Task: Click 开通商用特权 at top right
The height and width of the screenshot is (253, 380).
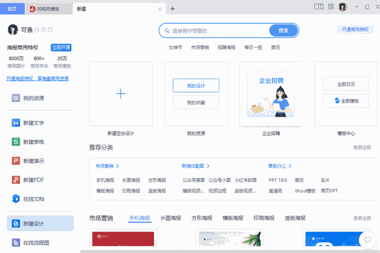Action: [x=355, y=29]
